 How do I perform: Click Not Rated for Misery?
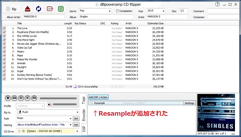[x=117, y=52]
